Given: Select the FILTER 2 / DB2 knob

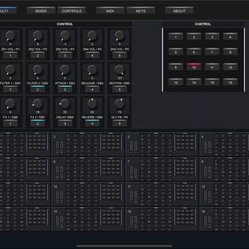Looking at the screenshot, I should (37, 70).
